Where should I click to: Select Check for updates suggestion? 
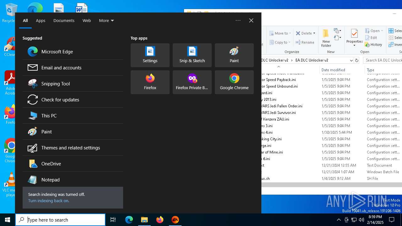73,100
